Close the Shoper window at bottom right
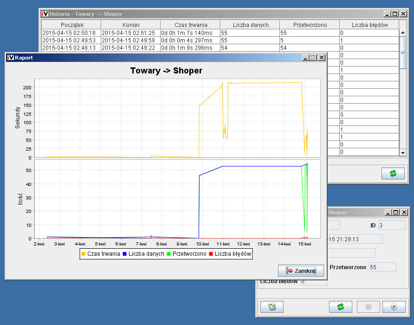This screenshot has height=325, width=414. coord(404,212)
